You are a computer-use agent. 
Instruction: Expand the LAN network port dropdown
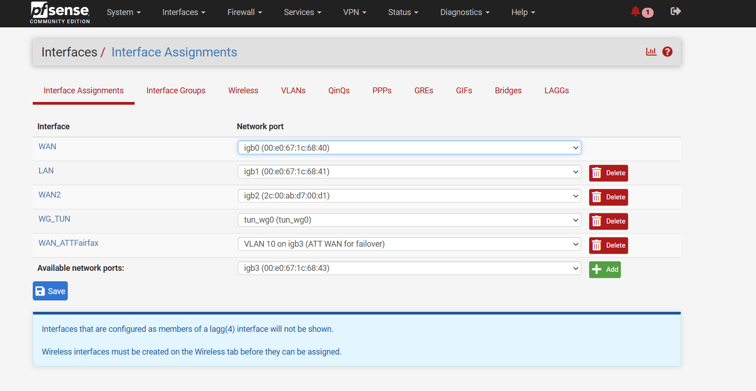point(409,172)
